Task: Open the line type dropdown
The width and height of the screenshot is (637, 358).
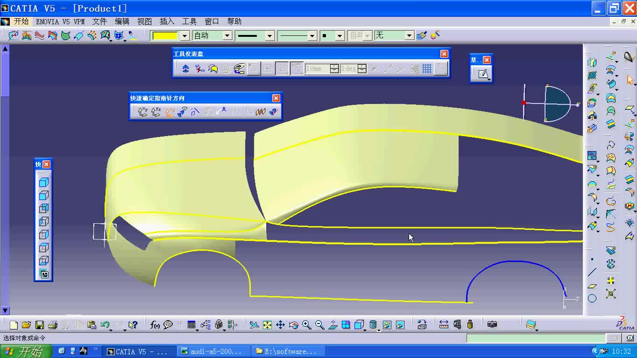Action: [x=312, y=35]
